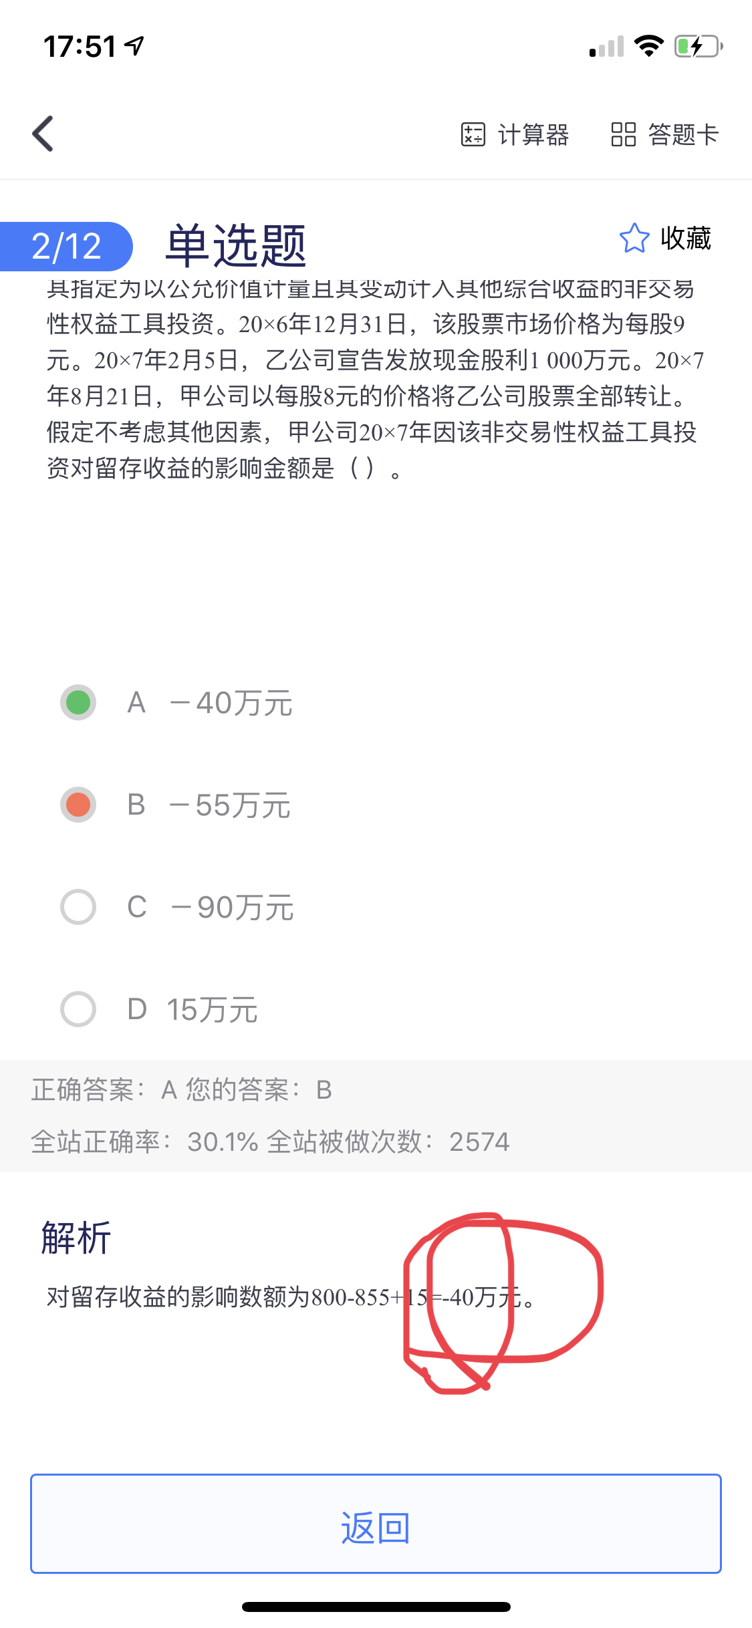Tap the back arrow icon

[x=43, y=134]
